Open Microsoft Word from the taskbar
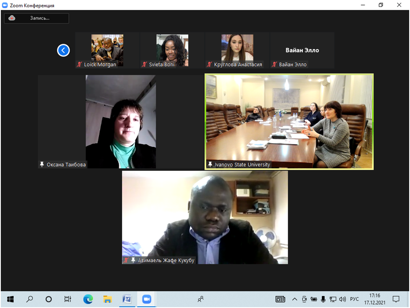410x308 pixels. (x=127, y=299)
